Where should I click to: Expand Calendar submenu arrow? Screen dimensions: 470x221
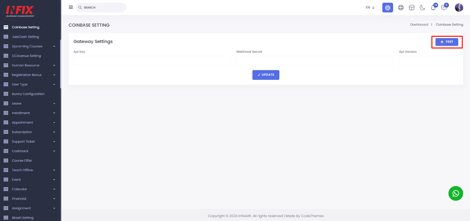point(54,189)
